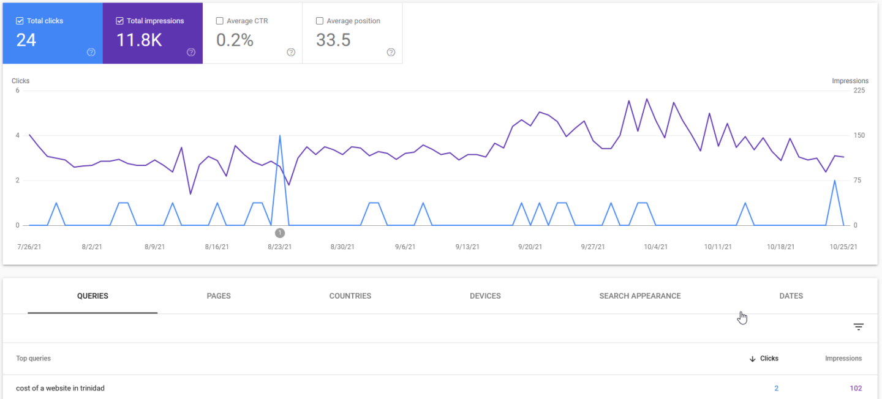The image size is (882, 399).
Task: Open the filter rows icon
Action: click(859, 327)
